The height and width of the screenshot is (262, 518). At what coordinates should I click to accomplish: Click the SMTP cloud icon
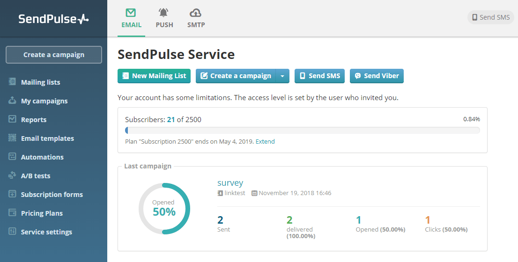pyautogui.click(x=196, y=13)
